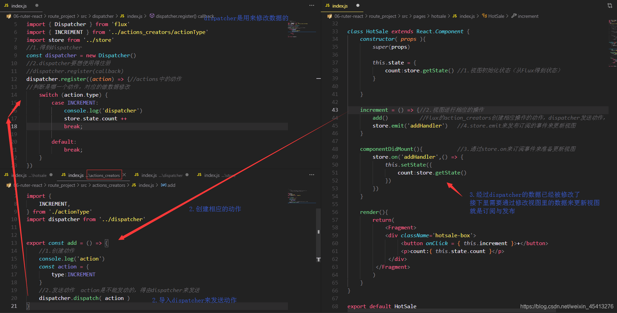Click 'switch (action.type) {' line

pos(73,95)
